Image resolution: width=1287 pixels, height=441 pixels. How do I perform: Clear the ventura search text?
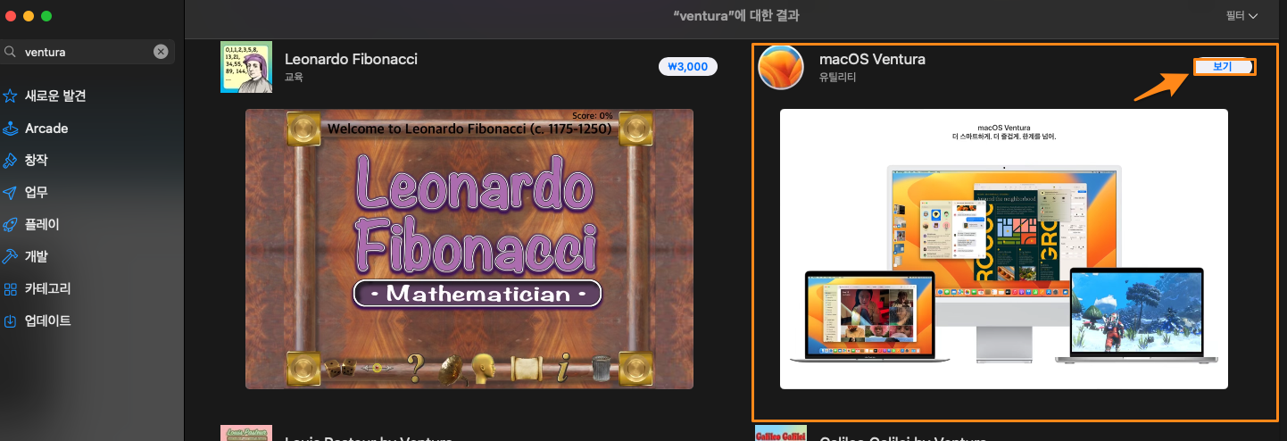161,52
